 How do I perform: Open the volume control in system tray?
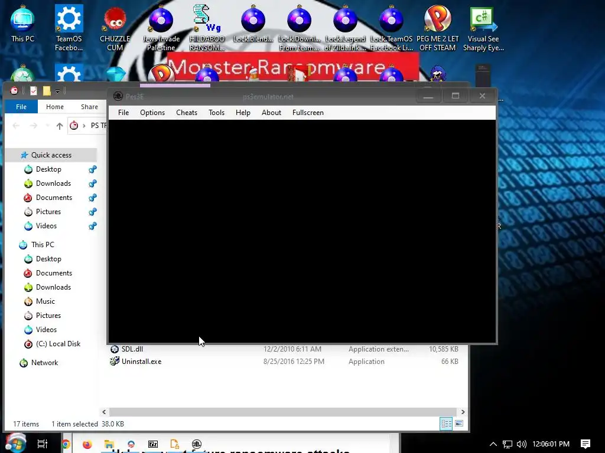click(521, 444)
